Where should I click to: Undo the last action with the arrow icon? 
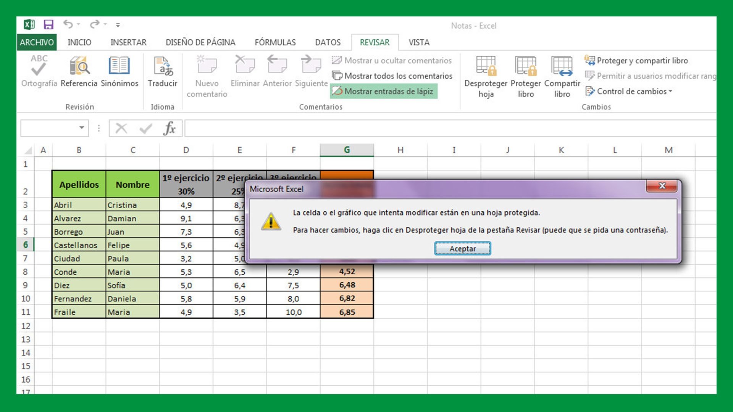(68, 24)
